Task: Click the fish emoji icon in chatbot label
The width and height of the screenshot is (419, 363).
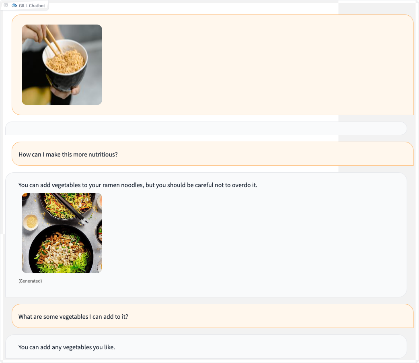Action: (14, 5)
